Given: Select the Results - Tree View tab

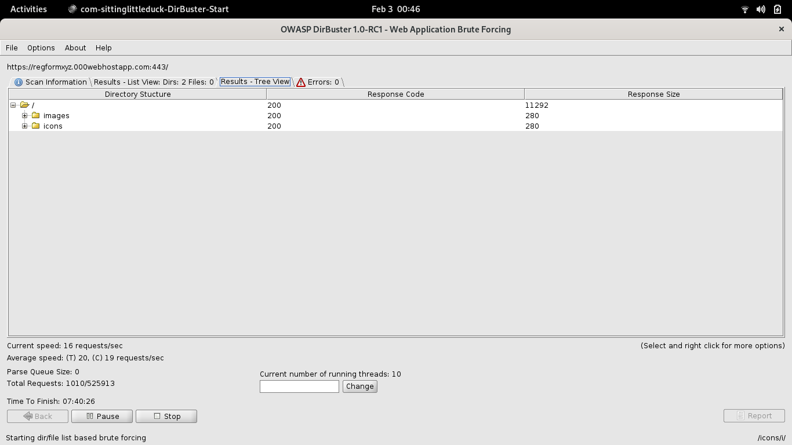Looking at the screenshot, I should pos(255,82).
